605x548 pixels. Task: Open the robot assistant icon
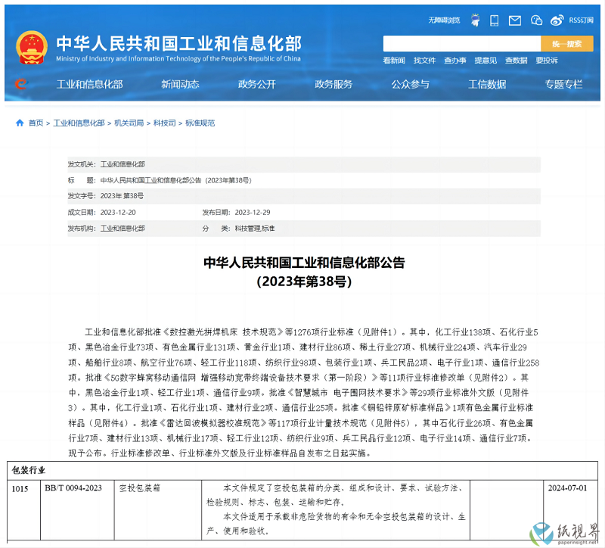coord(476,20)
